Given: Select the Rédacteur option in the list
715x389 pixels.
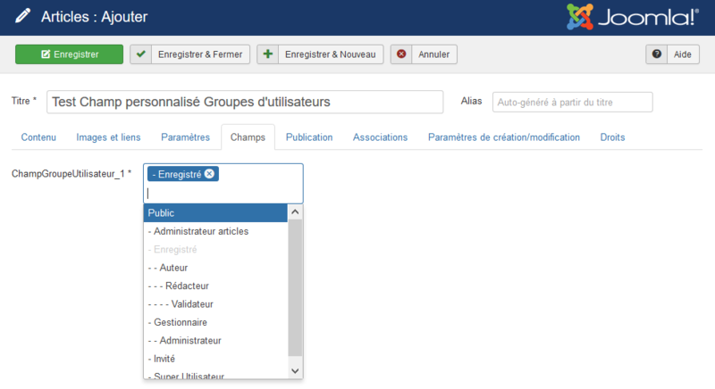Looking at the screenshot, I should tap(215, 286).
